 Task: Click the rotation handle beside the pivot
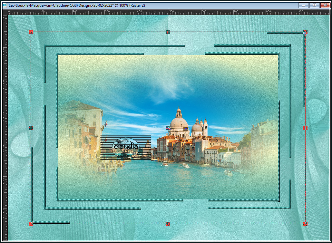[185, 128]
